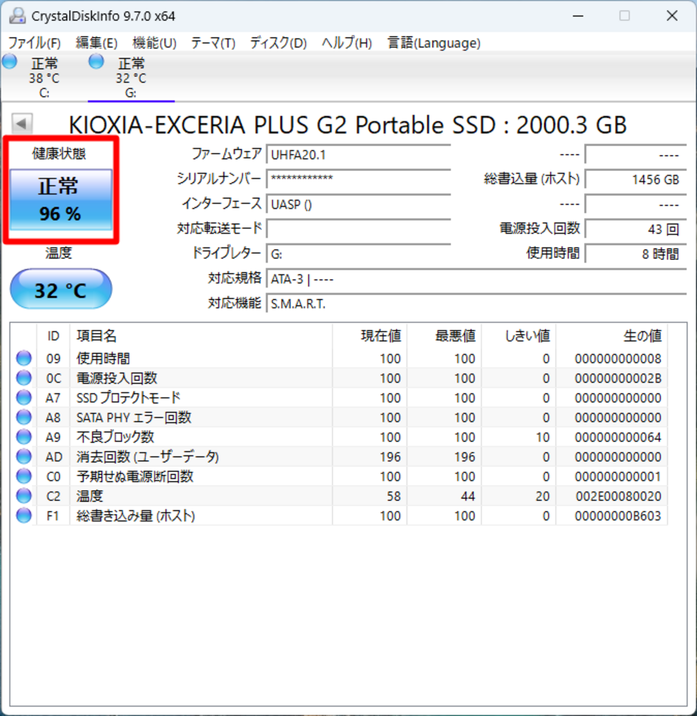
Task: Click the 対応機能 field showing S.M.A.R.T.
Action: coord(476,304)
